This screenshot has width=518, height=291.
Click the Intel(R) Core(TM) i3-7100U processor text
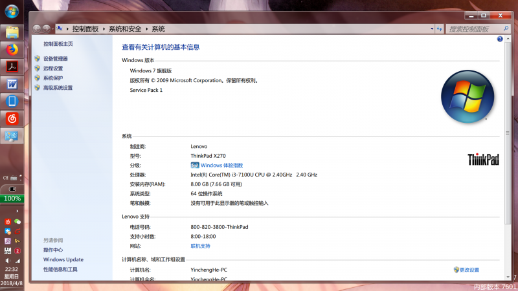[254, 175]
